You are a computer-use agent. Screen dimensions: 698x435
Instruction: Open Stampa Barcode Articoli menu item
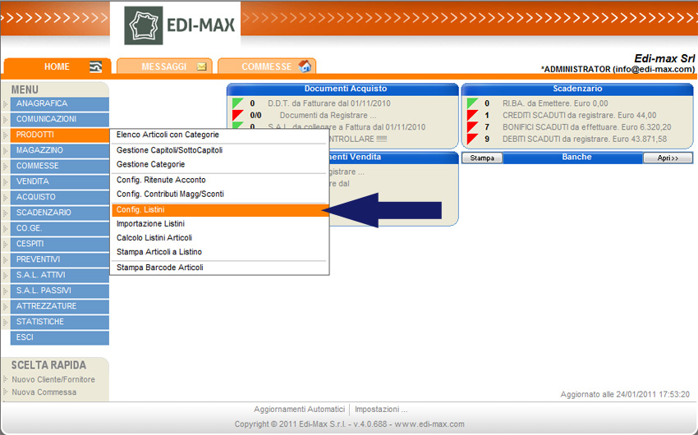click(x=159, y=268)
